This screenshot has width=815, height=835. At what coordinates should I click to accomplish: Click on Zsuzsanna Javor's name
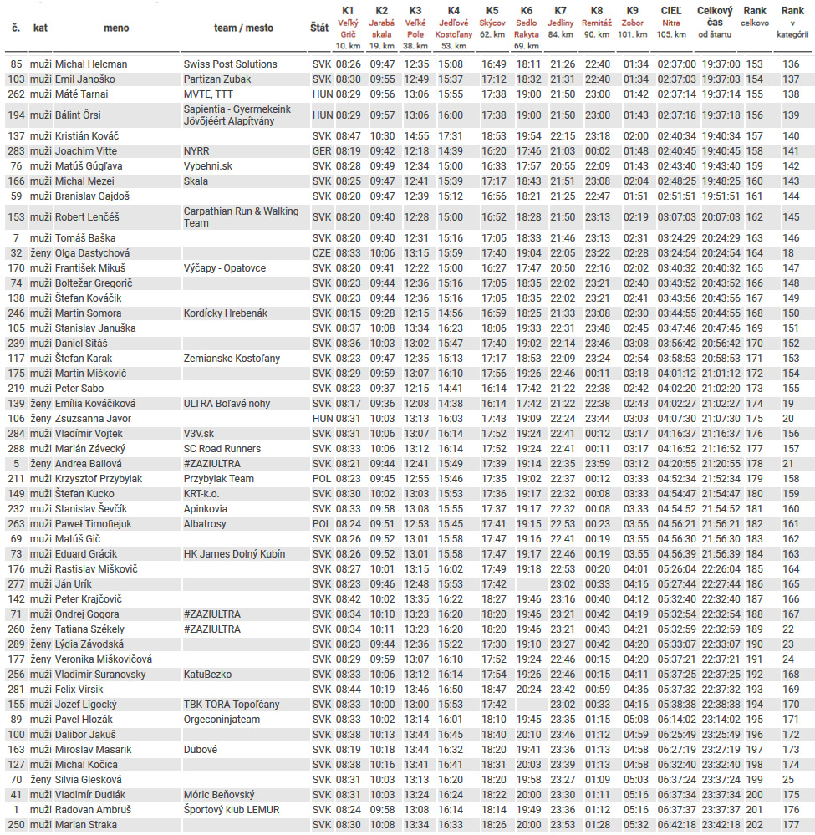[x=93, y=419]
